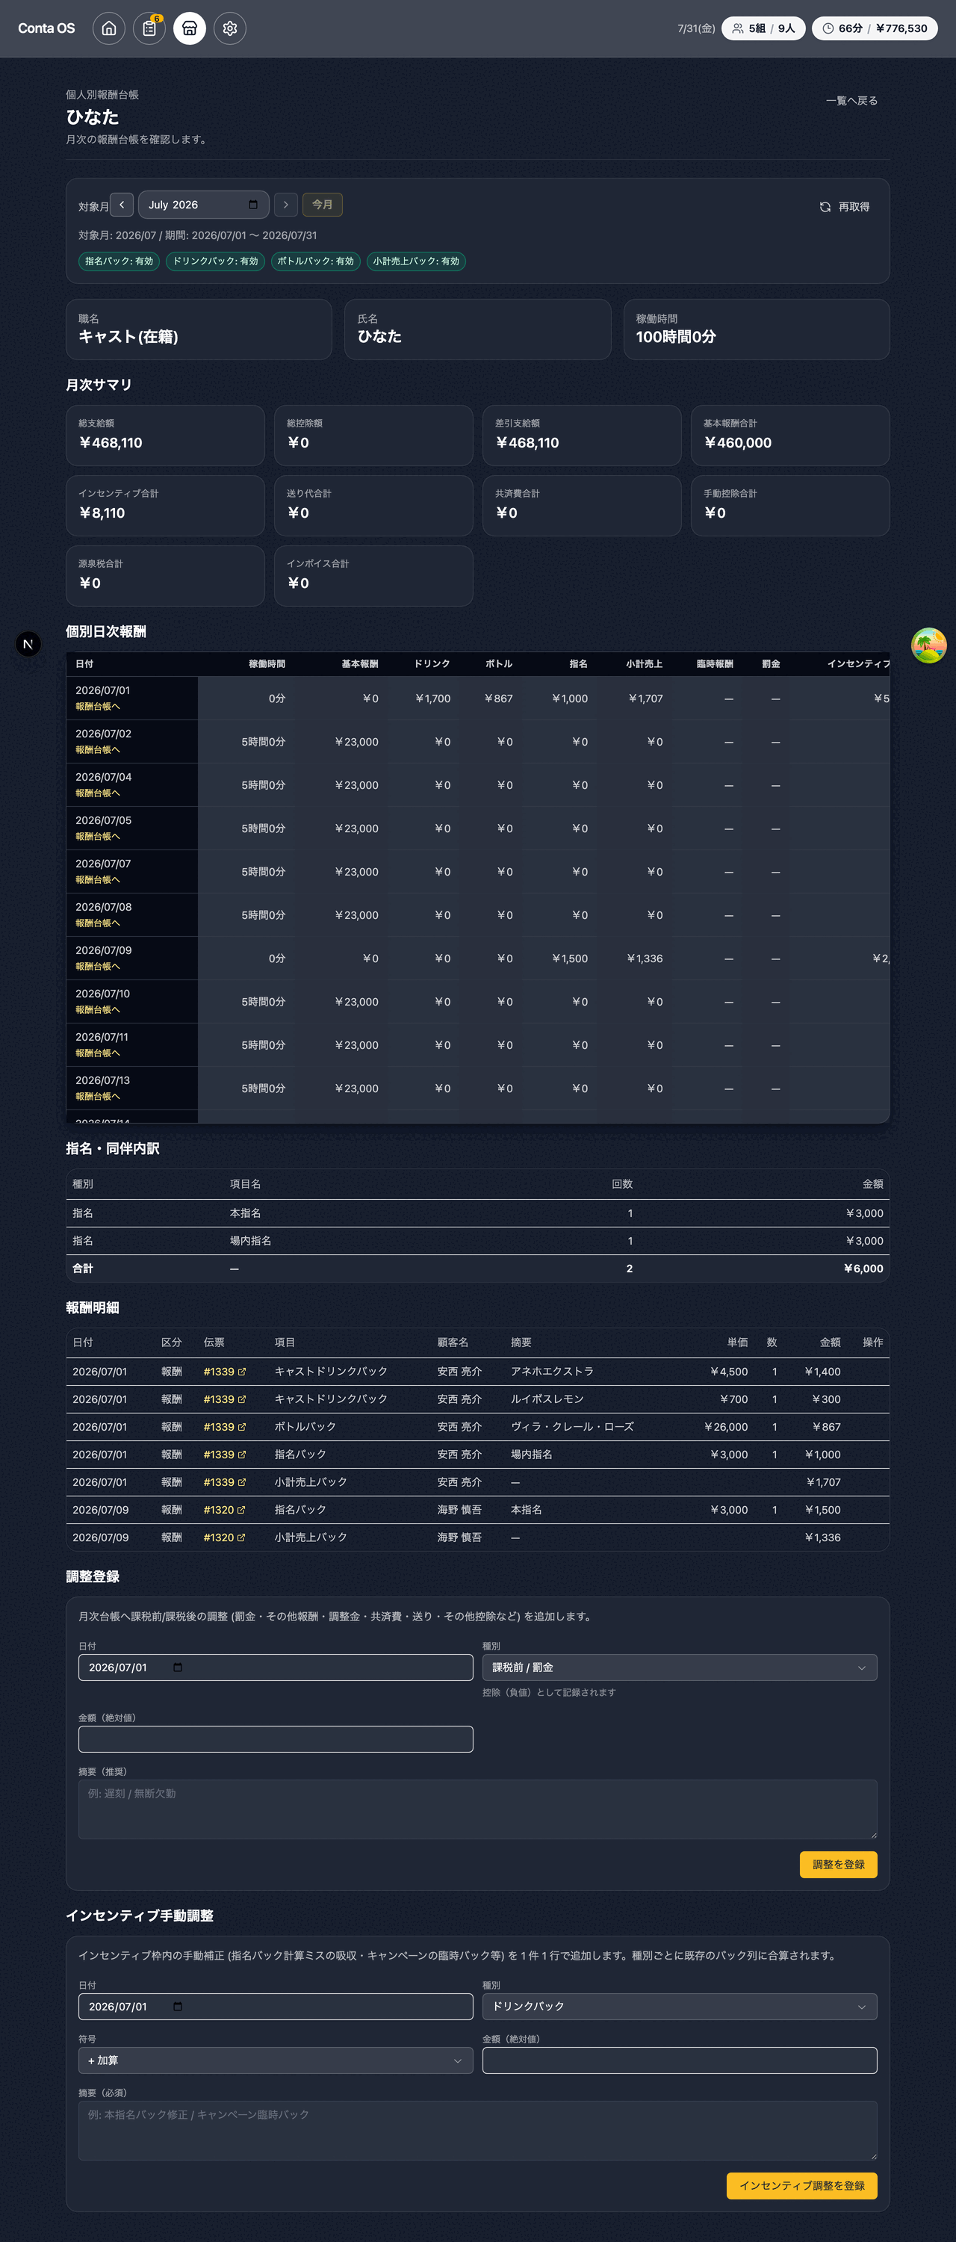The height and width of the screenshot is (2242, 956).
Task: Open the ドリンクバック type dropdown
Action: point(680,2006)
